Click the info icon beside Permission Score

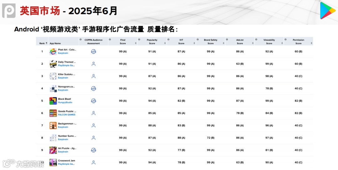point(286,40)
